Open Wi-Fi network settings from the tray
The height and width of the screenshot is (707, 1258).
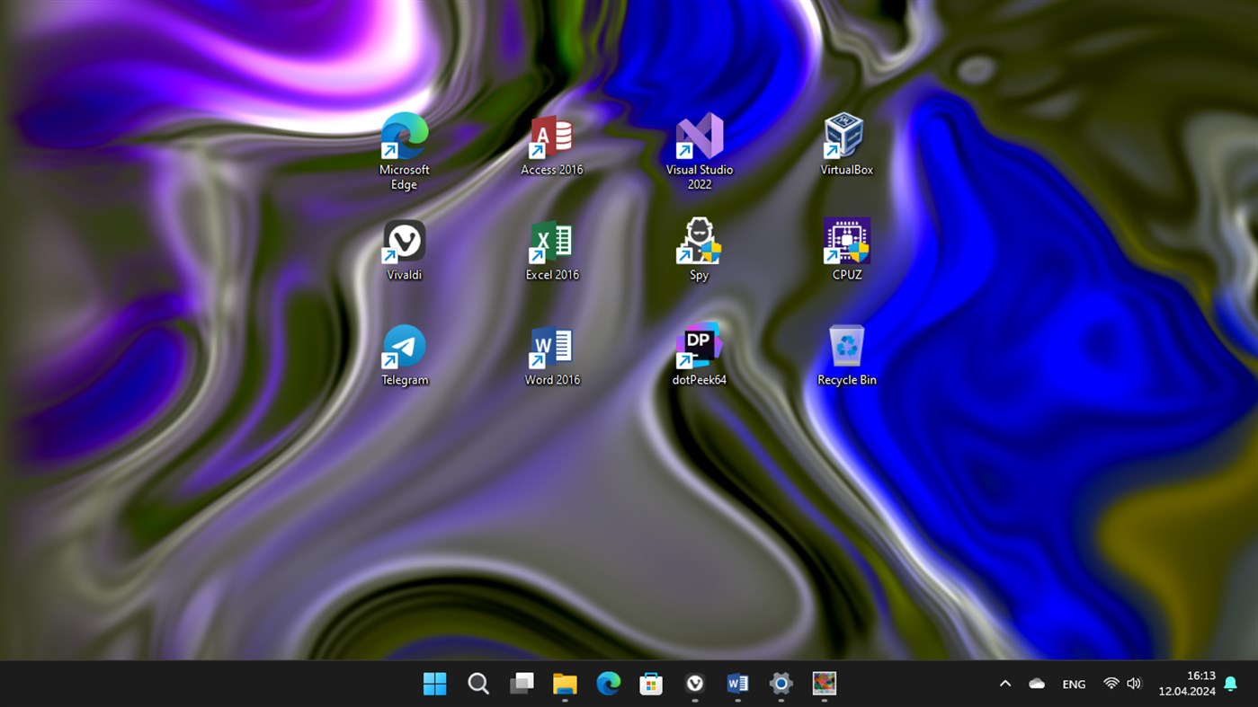[1110, 684]
